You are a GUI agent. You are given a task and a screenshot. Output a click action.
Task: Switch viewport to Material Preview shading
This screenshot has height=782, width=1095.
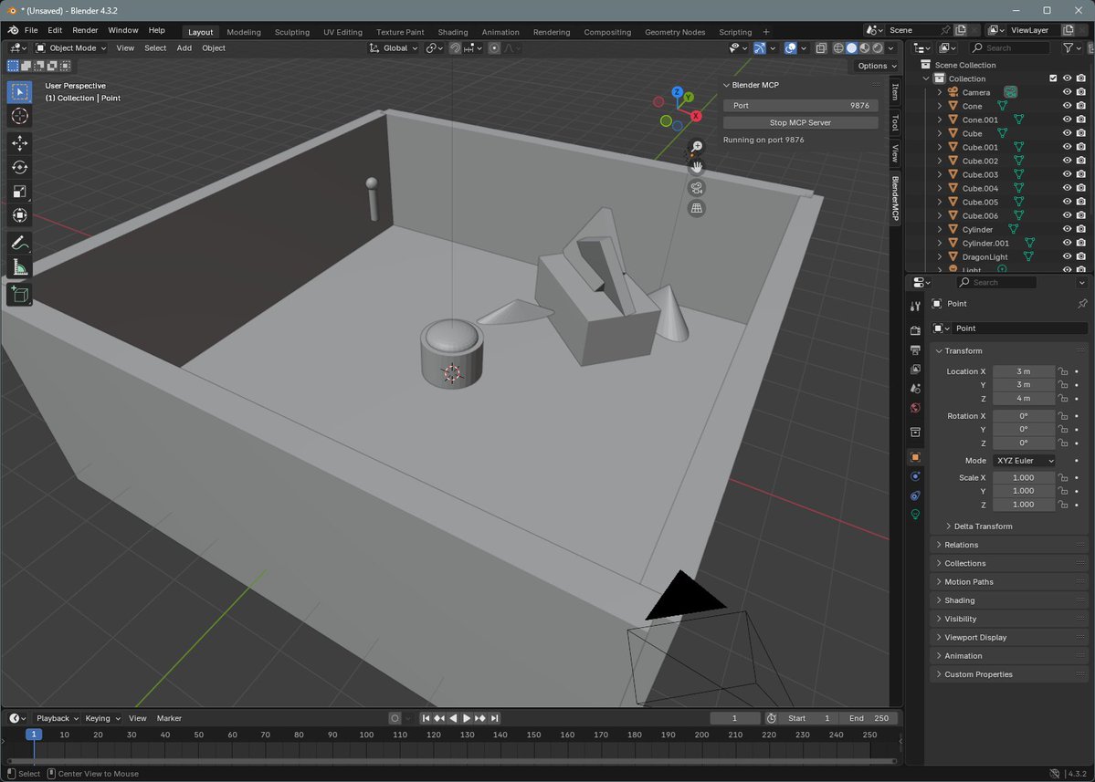864,48
